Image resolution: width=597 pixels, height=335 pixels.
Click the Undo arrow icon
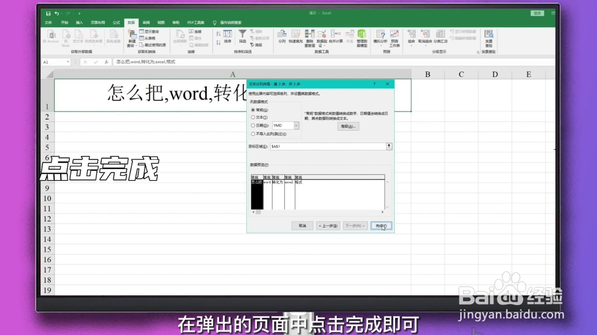[57, 13]
